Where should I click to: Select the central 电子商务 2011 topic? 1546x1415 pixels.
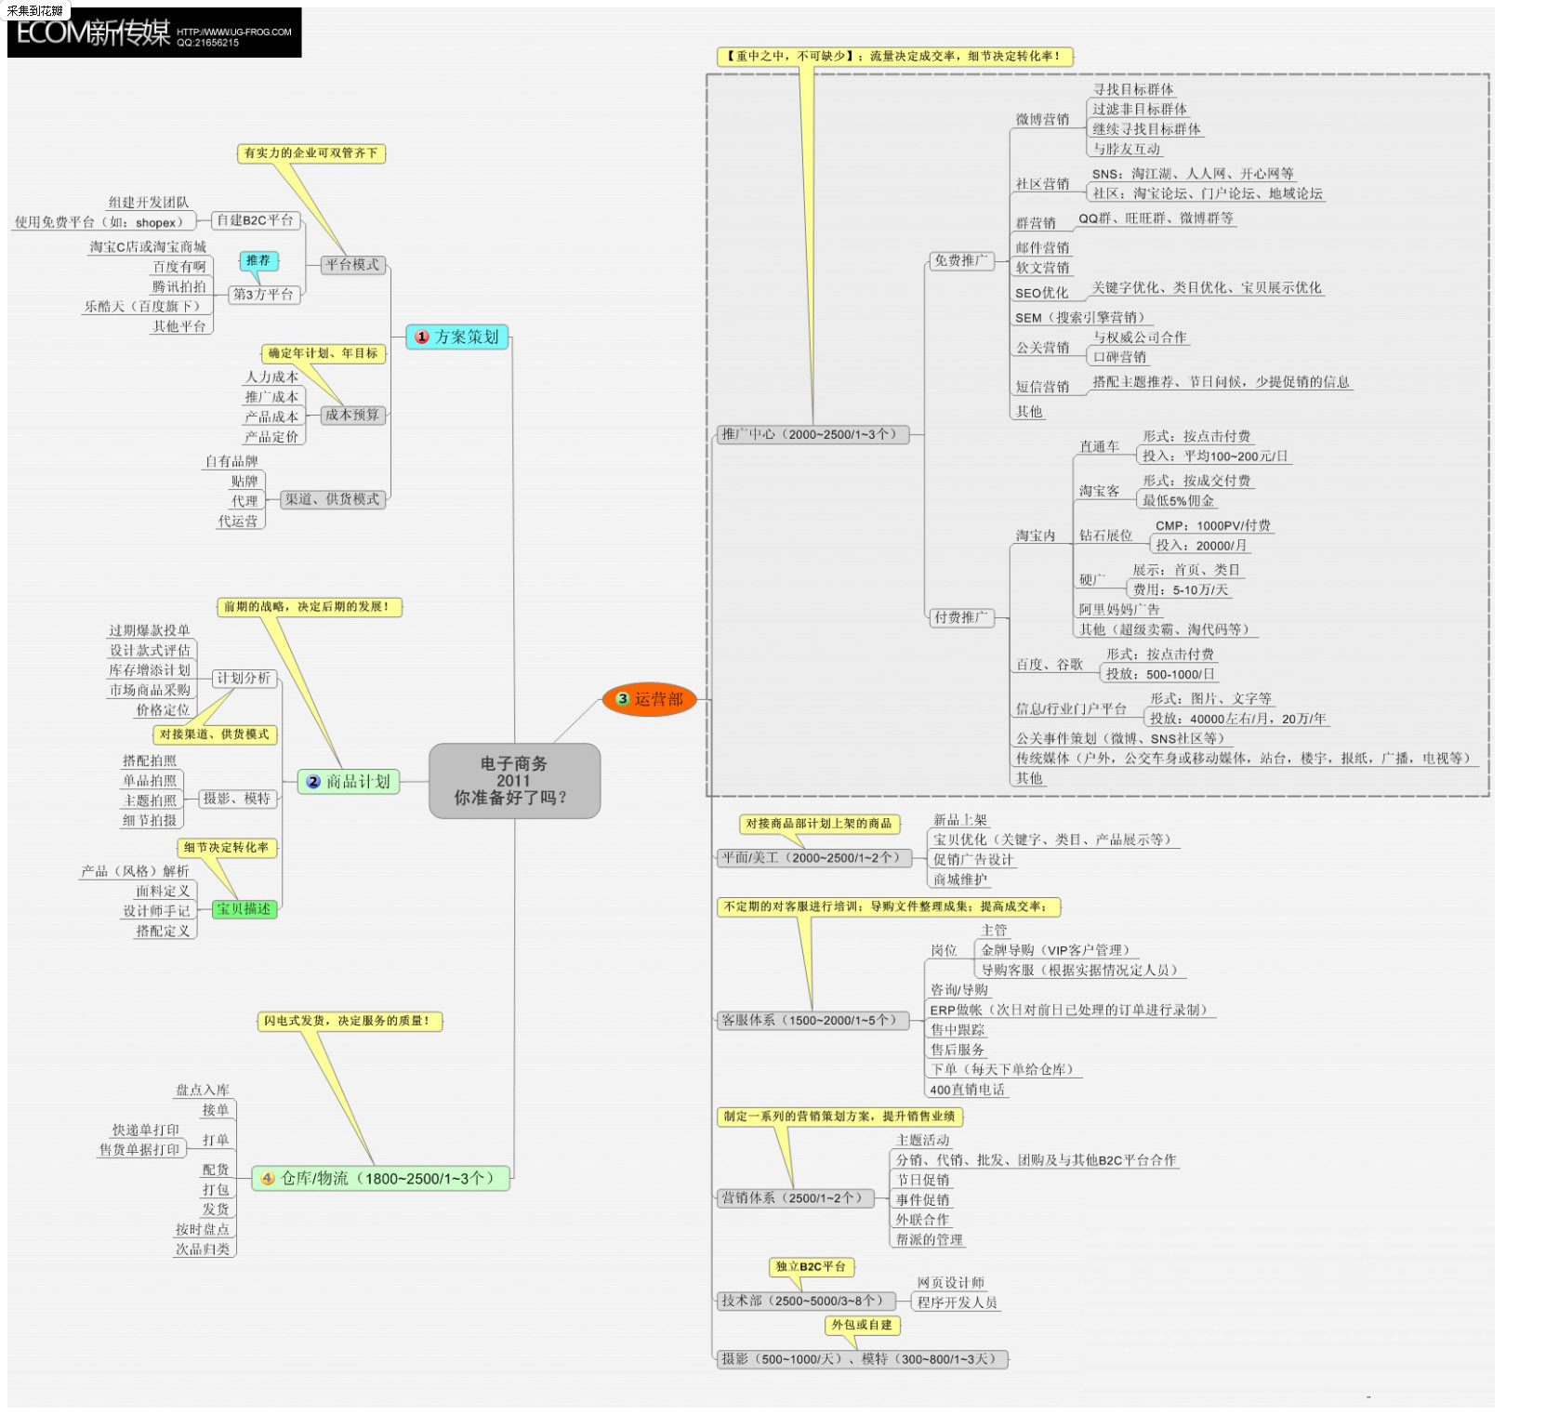(x=514, y=780)
